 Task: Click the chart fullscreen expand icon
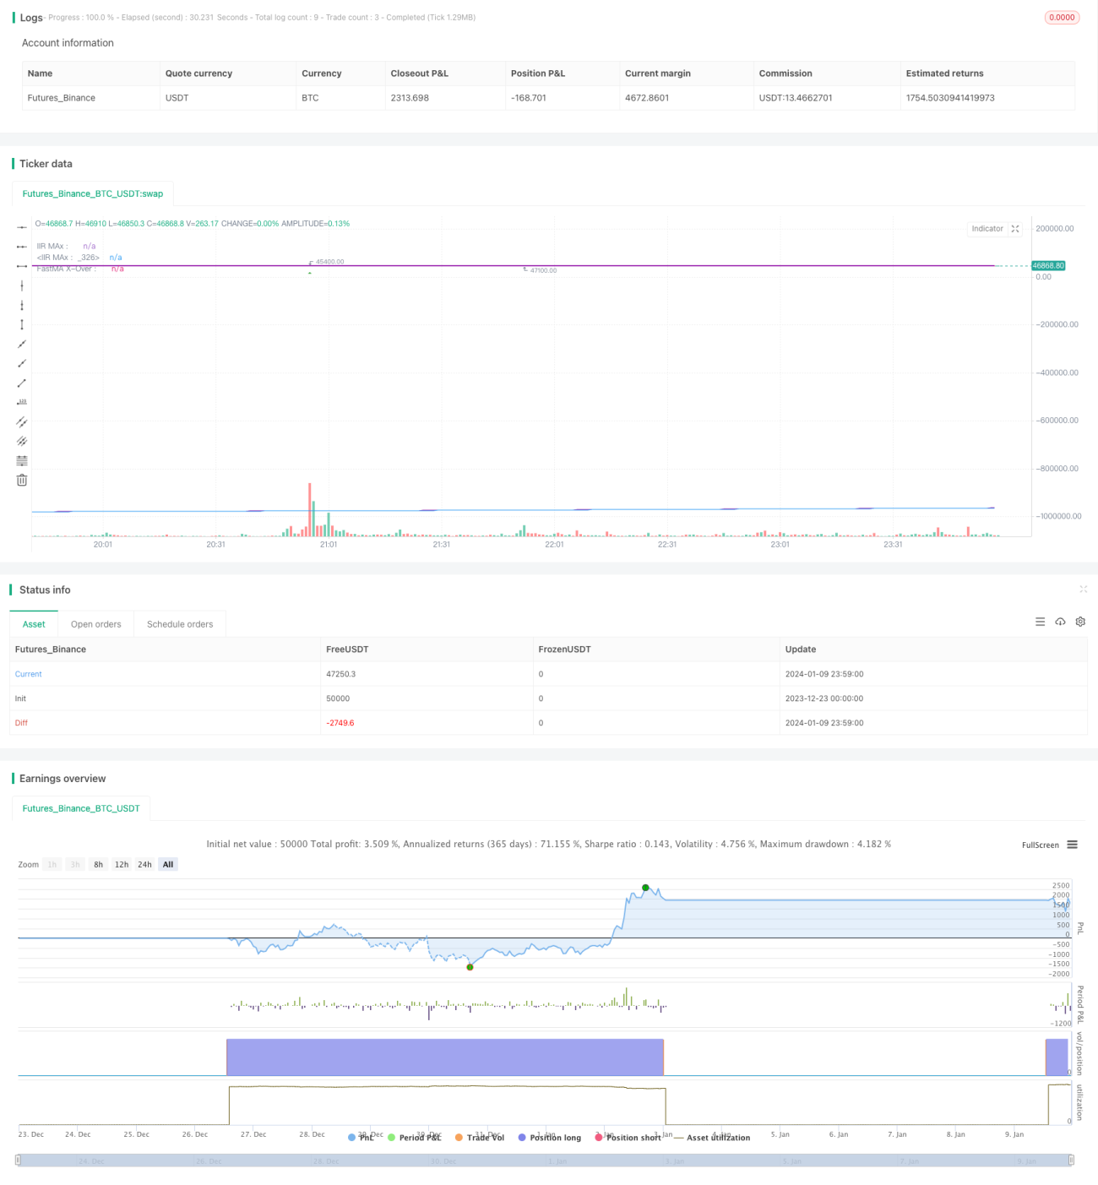point(1015,229)
